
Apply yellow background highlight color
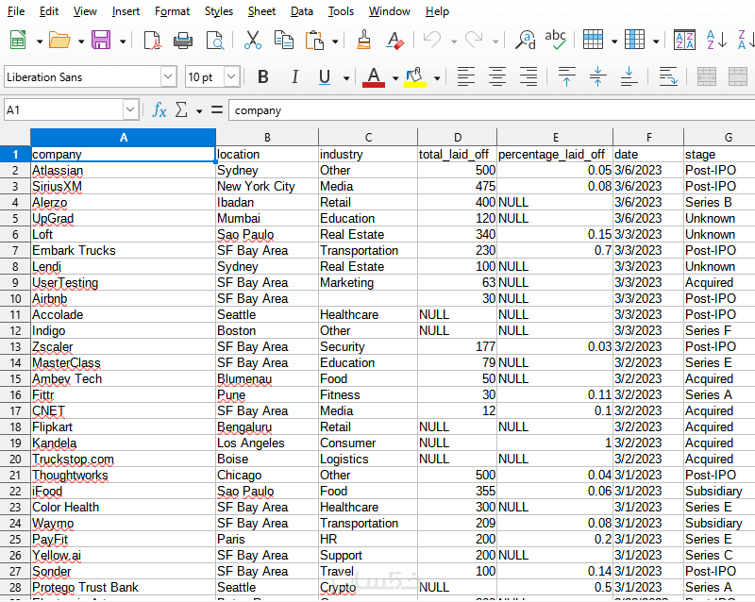tap(415, 77)
